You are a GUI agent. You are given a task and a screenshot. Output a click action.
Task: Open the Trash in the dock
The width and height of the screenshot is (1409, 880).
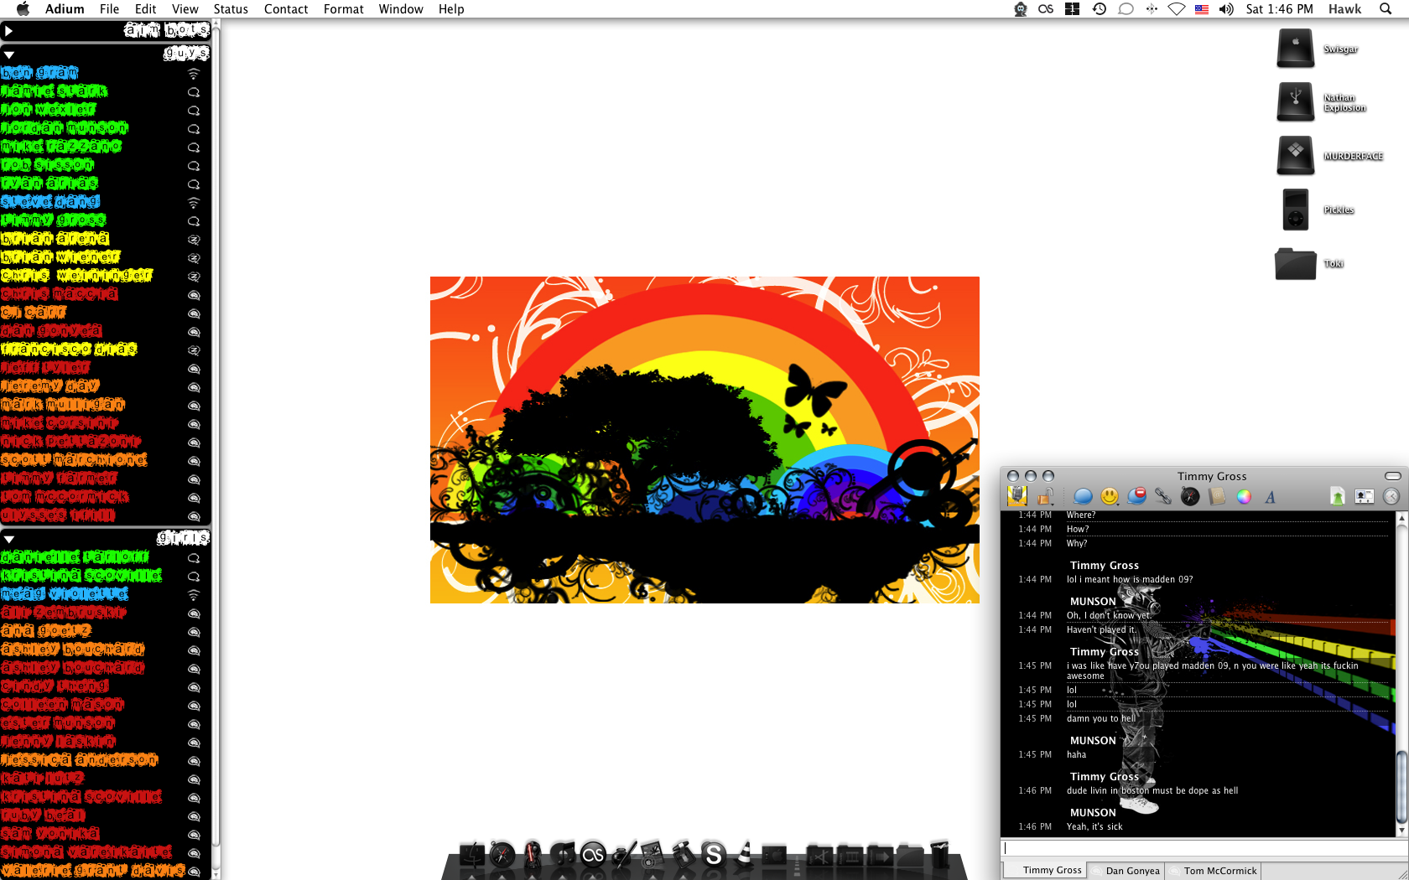click(939, 854)
